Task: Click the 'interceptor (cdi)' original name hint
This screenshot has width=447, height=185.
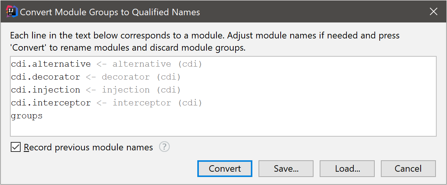Action: (158, 103)
